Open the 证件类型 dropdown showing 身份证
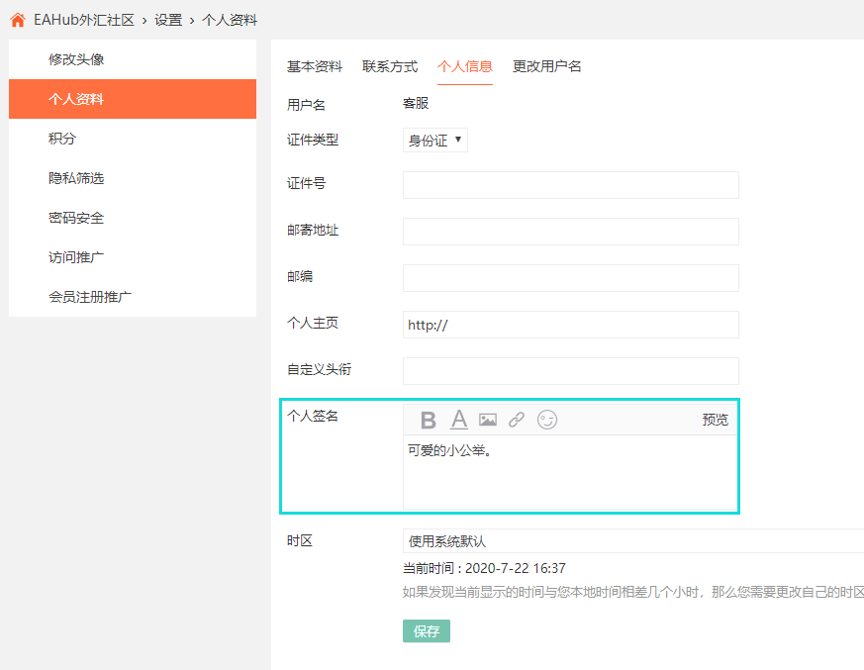 click(436, 140)
